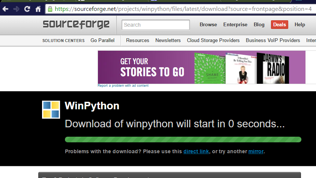Open the Browse menu

[208, 24]
